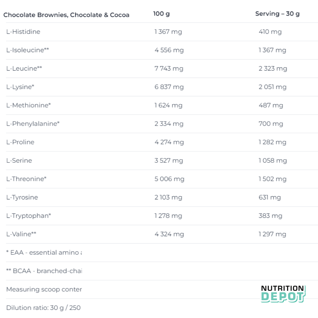
Task: Click the L-Phenylalanine row label
Action: point(33,124)
